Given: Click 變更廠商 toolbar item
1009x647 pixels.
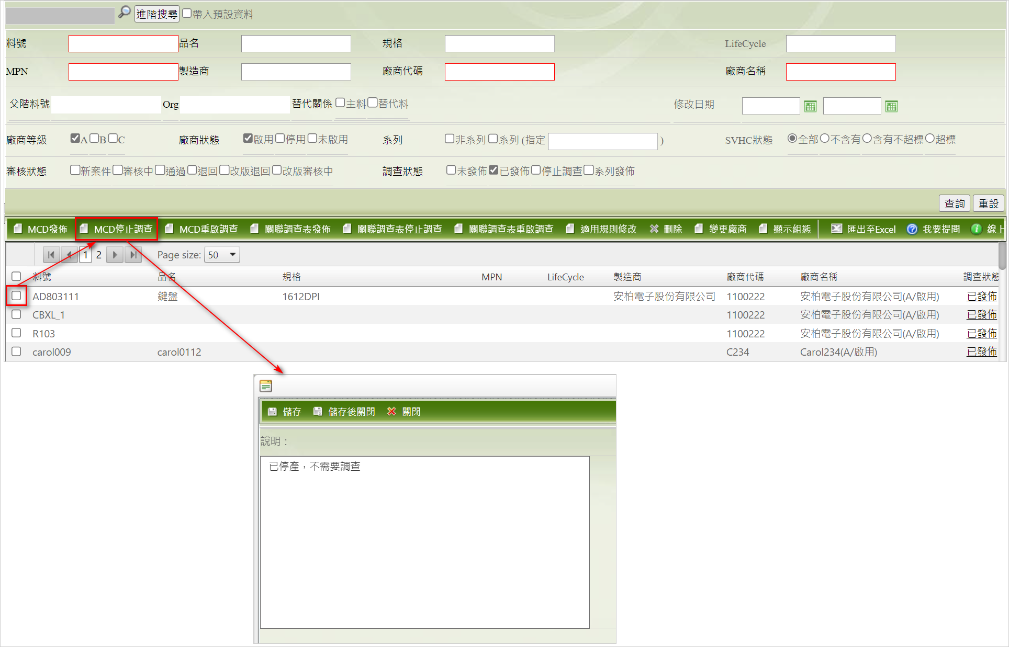Looking at the screenshot, I should (x=721, y=229).
